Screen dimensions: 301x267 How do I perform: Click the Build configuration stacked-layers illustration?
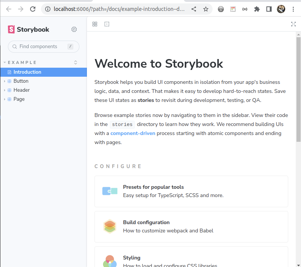(110, 226)
